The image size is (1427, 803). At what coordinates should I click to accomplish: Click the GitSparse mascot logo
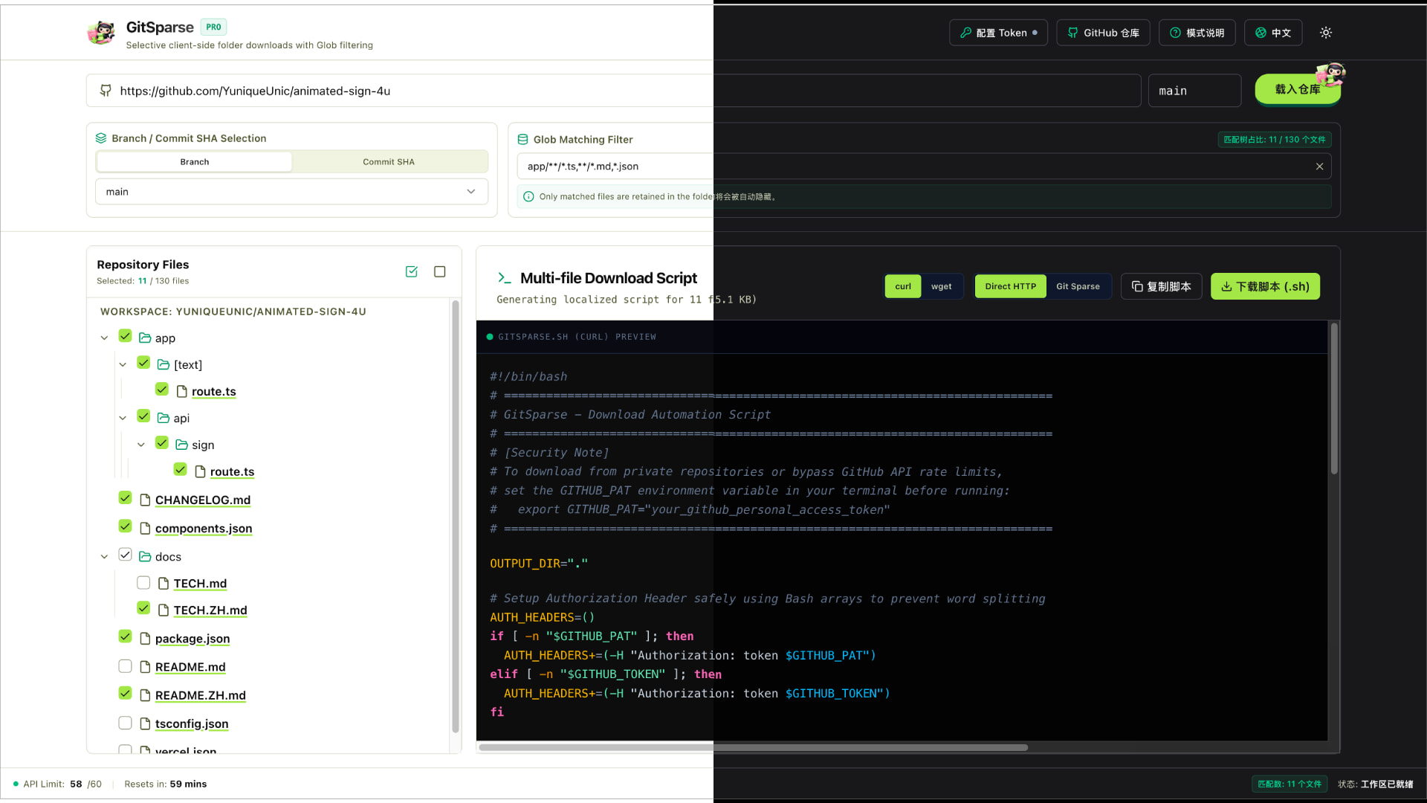(101, 33)
